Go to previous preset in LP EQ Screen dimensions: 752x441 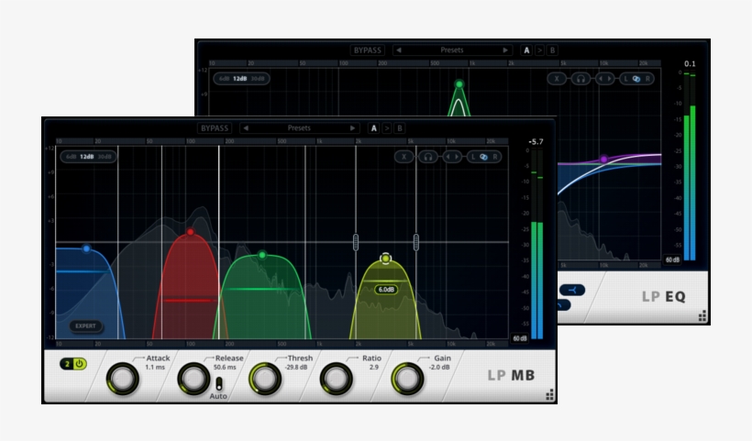coord(399,50)
